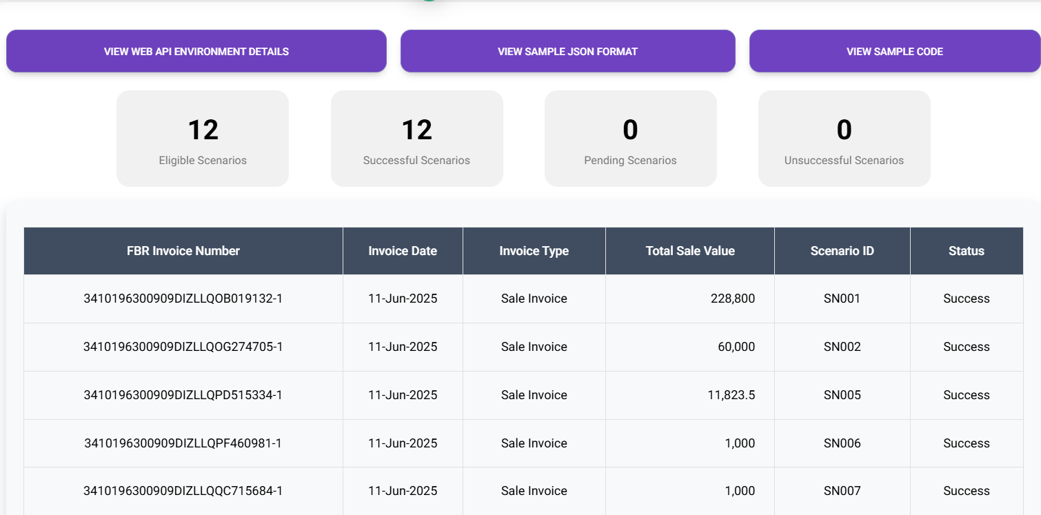Select the Status column header
Screen dimensions: 1041x515
[x=966, y=251]
